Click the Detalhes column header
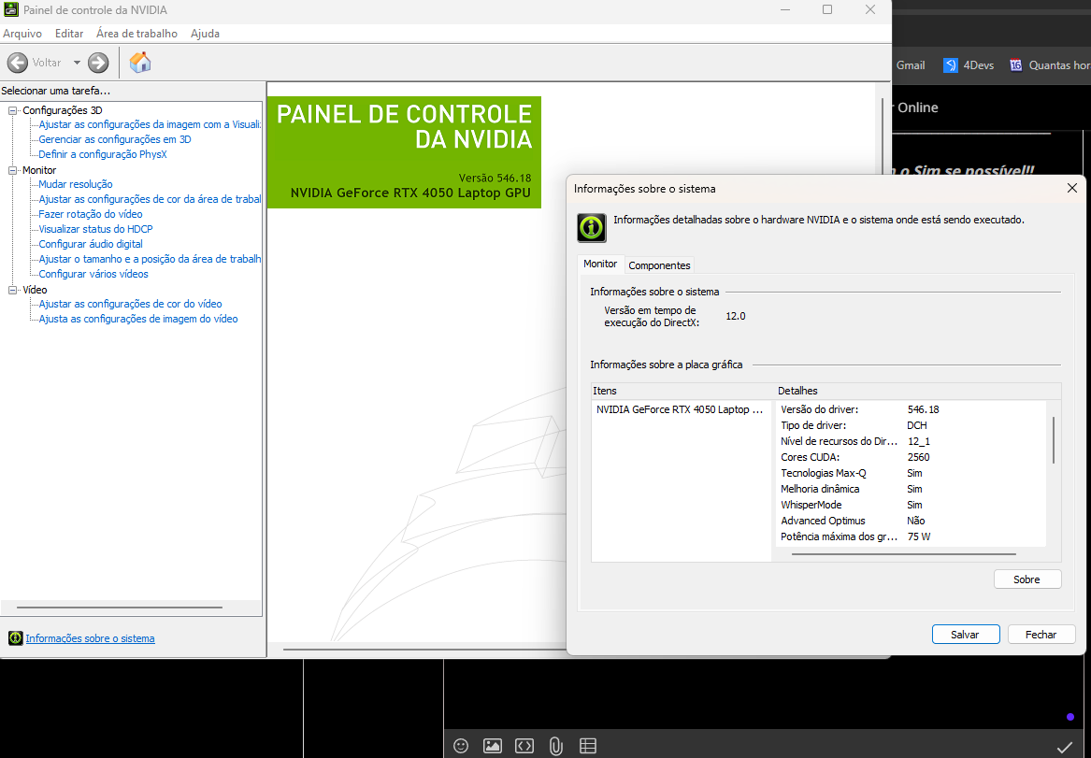This screenshot has width=1091, height=758. point(918,391)
